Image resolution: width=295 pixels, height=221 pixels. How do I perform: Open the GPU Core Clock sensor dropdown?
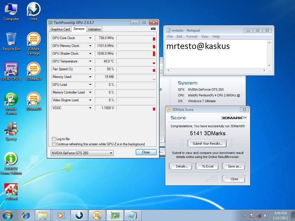[90, 38]
